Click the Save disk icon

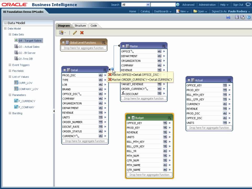237,17
